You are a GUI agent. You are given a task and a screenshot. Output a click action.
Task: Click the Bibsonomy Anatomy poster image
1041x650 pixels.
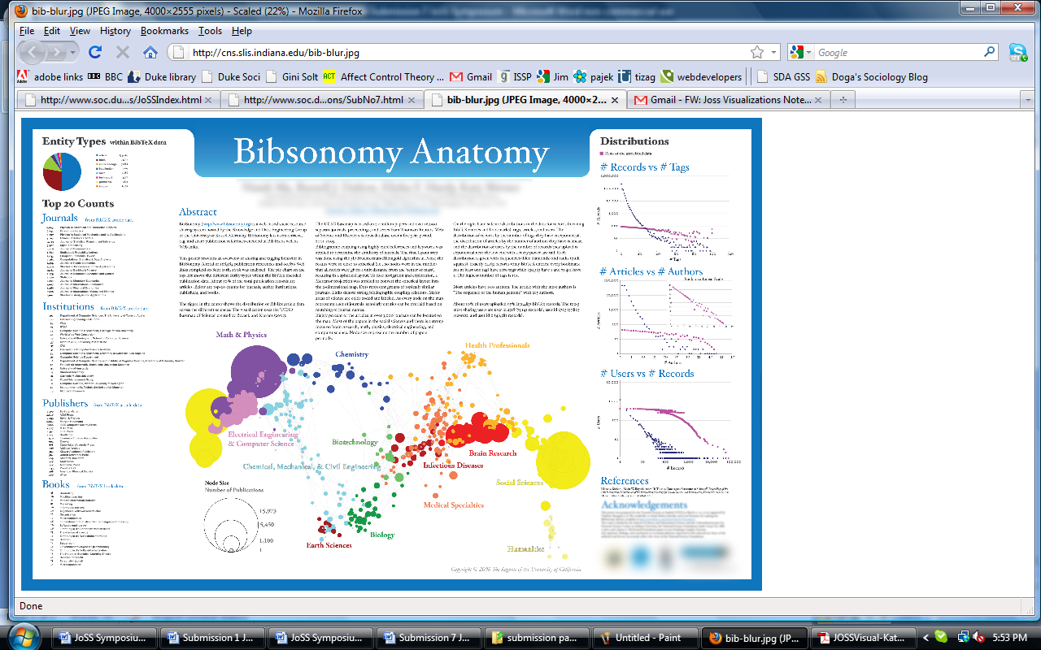(391, 353)
